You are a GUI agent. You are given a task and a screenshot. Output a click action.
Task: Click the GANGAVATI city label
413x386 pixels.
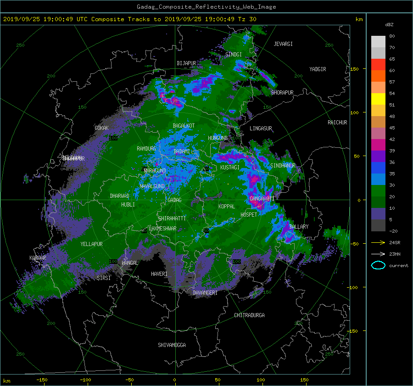[262, 199]
